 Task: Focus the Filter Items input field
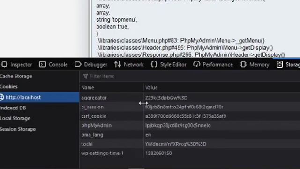click(x=189, y=76)
